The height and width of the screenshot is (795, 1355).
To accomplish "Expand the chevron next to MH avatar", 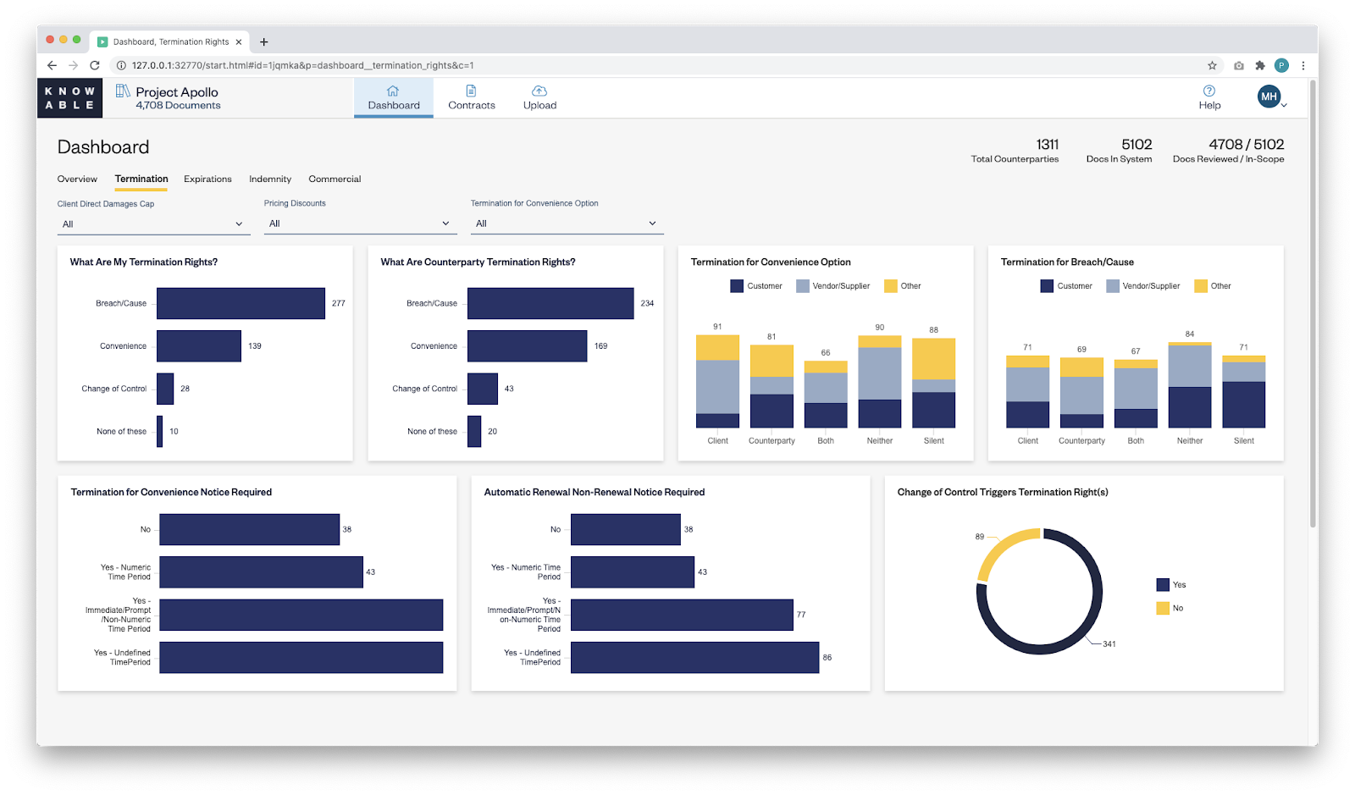I will (1285, 106).
